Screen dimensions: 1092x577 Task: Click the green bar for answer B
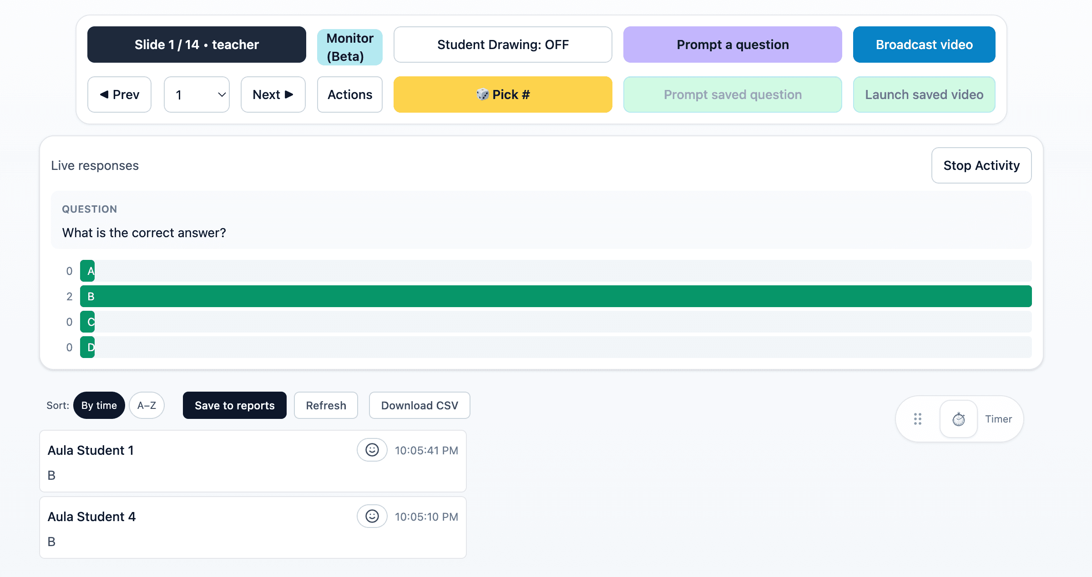coord(546,296)
